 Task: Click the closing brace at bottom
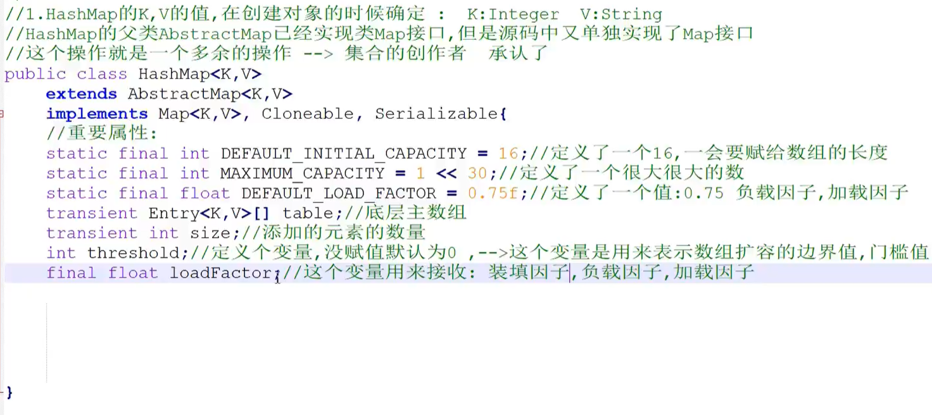[9, 392]
